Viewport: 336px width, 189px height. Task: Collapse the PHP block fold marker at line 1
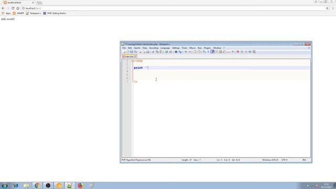(133, 61)
